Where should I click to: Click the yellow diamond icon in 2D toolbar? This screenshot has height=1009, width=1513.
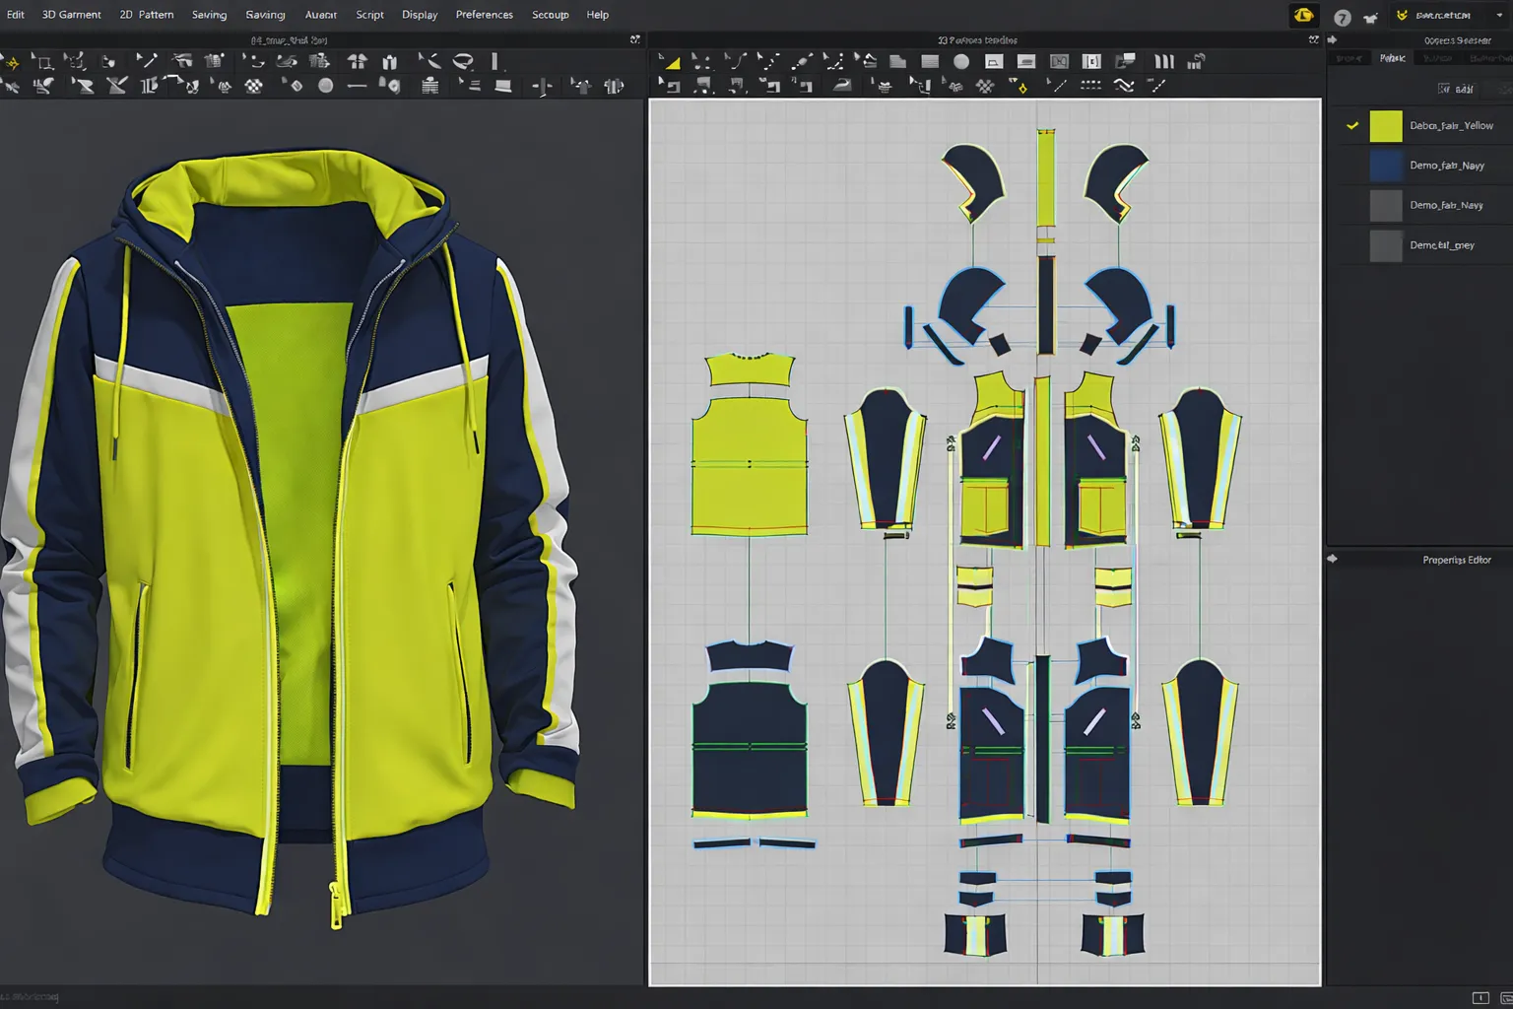[1021, 89]
